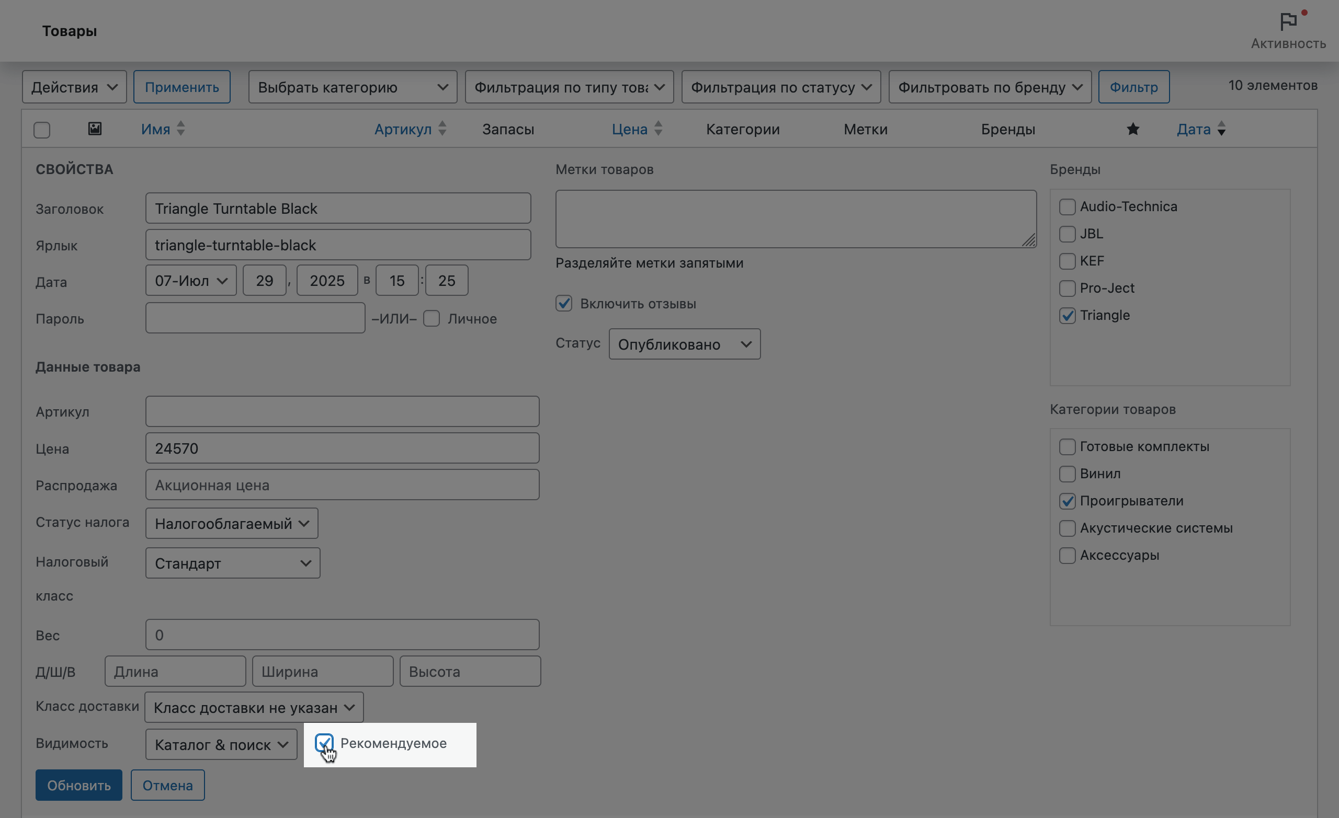The image size is (1339, 818).
Task: Open the Действия bulk actions dropdown
Action: [x=74, y=87]
